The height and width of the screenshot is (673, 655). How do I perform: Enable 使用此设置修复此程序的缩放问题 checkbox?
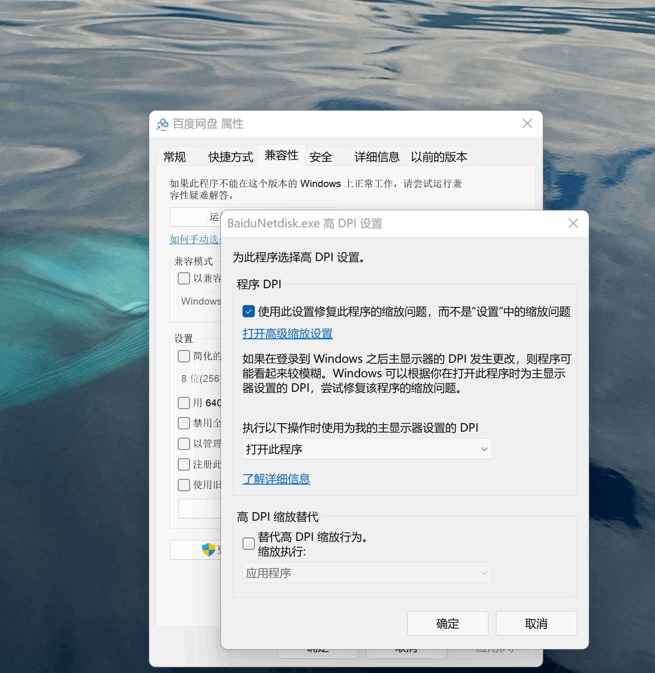(x=248, y=311)
